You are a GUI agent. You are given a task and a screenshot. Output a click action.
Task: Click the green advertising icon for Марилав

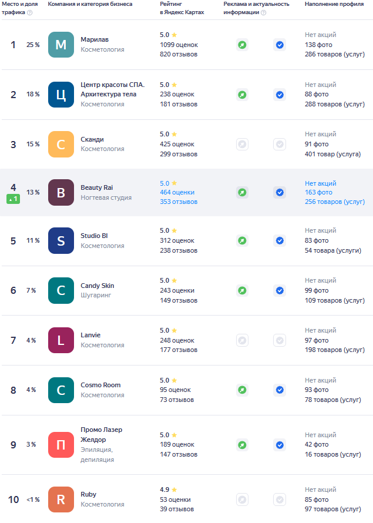242,45
